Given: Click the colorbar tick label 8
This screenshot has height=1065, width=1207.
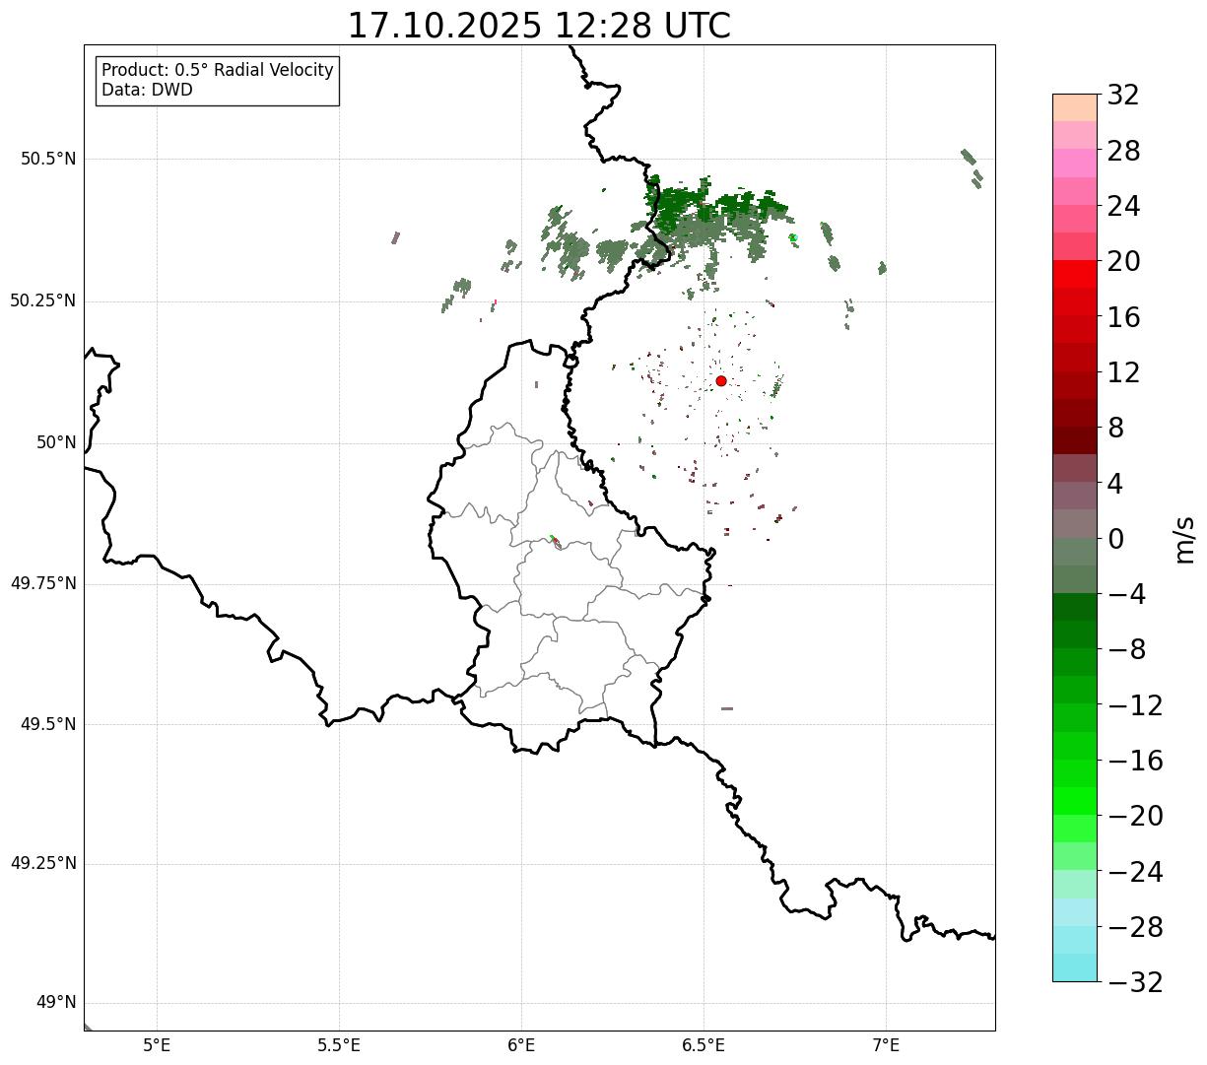Looking at the screenshot, I should coord(1115,429).
